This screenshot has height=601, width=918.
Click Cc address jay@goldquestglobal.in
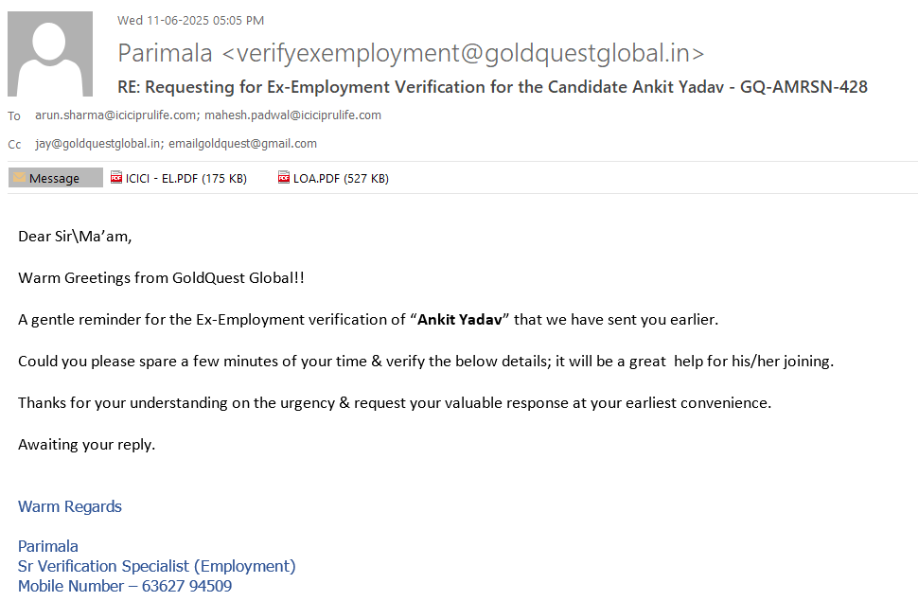(x=97, y=144)
